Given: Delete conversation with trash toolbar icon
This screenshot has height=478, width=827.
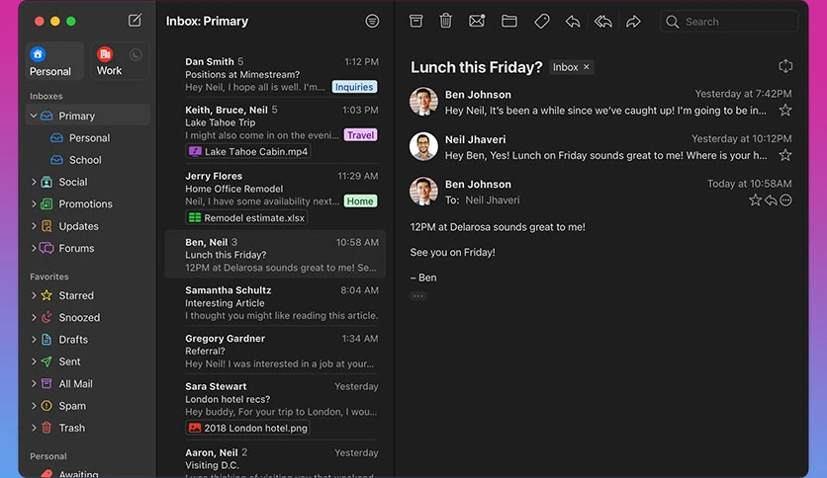Looking at the screenshot, I should 446,21.
